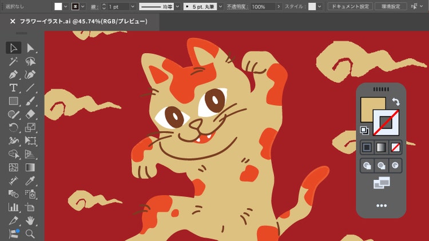Open the stroke swatch dropdown arrow
The width and height of the screenshot is (429, 241).
tap(82, 6)
